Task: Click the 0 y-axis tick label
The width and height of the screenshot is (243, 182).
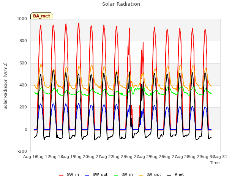Action: (x=26, y=130)
